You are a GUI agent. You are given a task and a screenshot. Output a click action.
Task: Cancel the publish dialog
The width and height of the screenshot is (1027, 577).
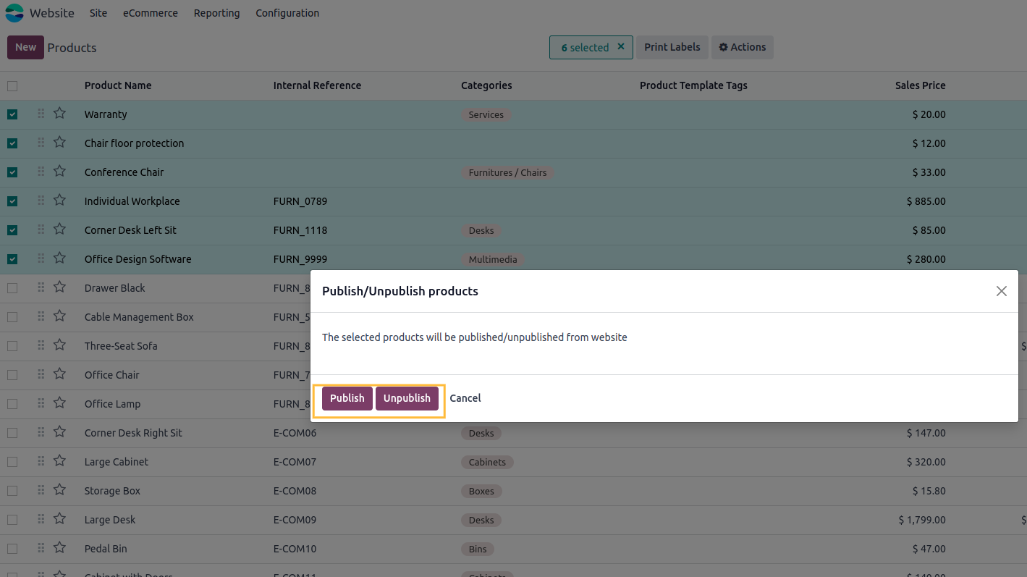point(465,398)
